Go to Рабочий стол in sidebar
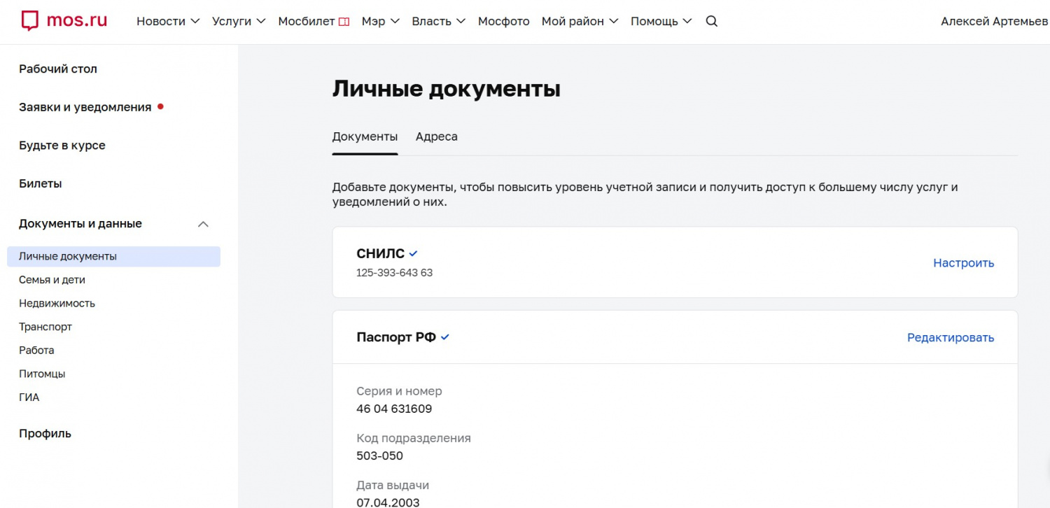Viewport: 1050px width, 508px height. pos(58,69)
